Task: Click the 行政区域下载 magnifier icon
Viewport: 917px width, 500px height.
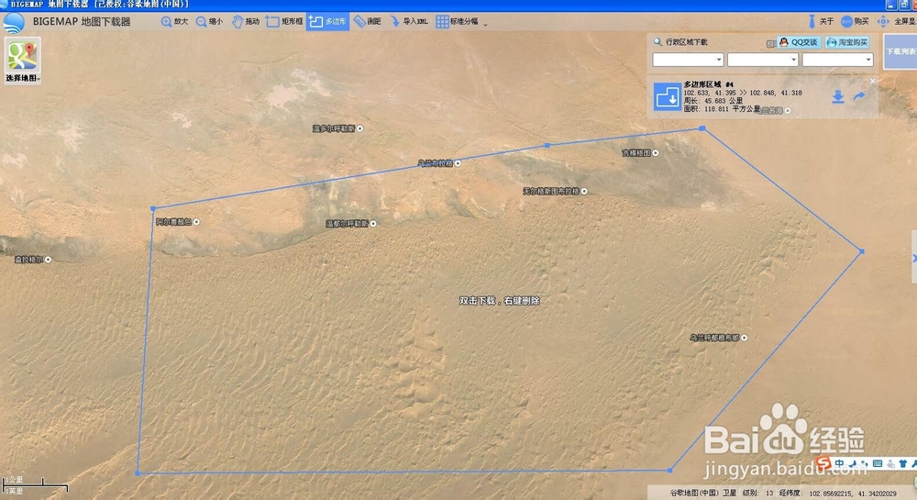Action: [657, 42]
